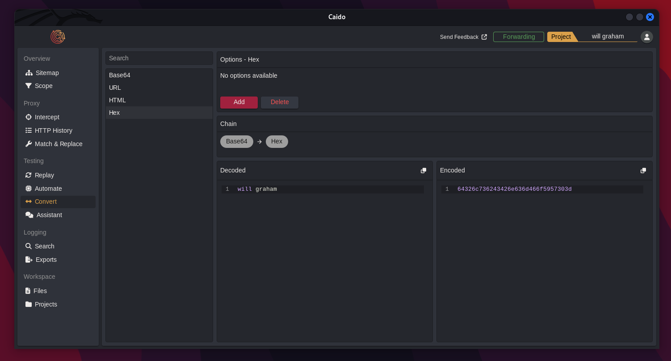Copy the Decoded pane content
The width and height of the screenshot is (671, 361).
[x=424, y=171]
